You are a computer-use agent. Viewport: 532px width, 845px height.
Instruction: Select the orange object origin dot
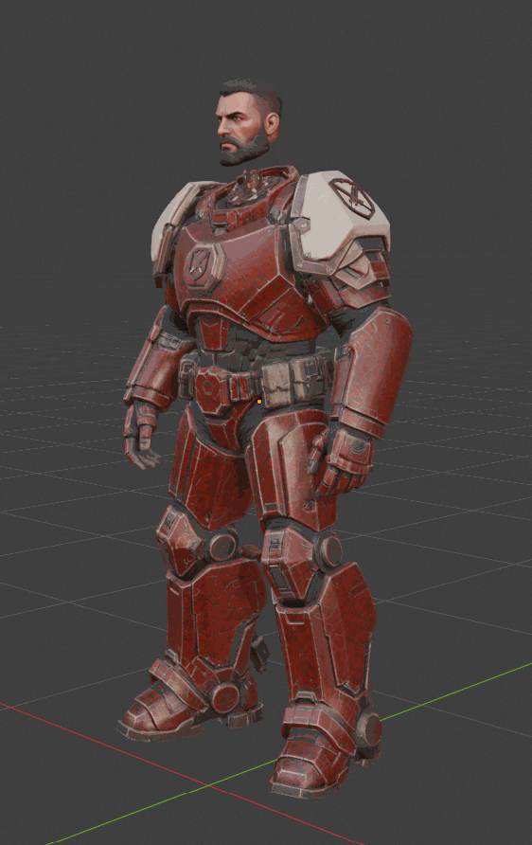click(x=259, y=402)
